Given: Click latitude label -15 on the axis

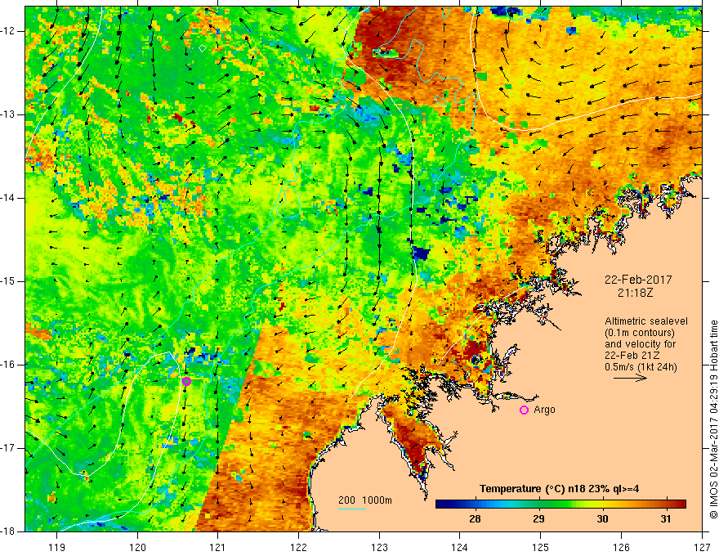Looking at the screenshot, I should (9, 281).
